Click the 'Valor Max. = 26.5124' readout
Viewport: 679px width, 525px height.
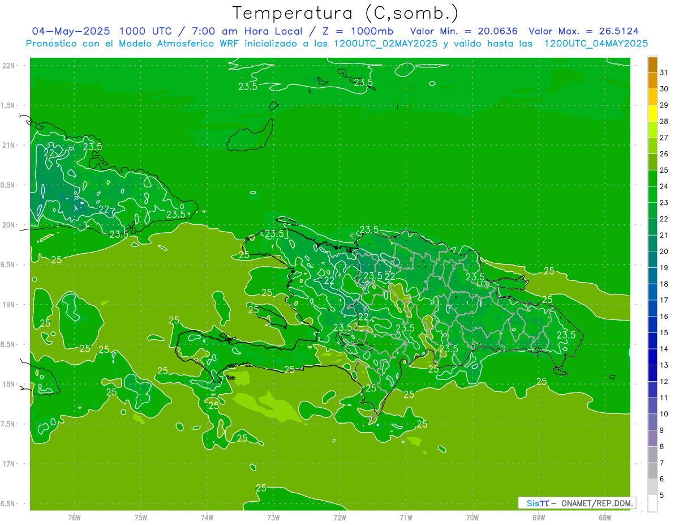coord(584,31)
